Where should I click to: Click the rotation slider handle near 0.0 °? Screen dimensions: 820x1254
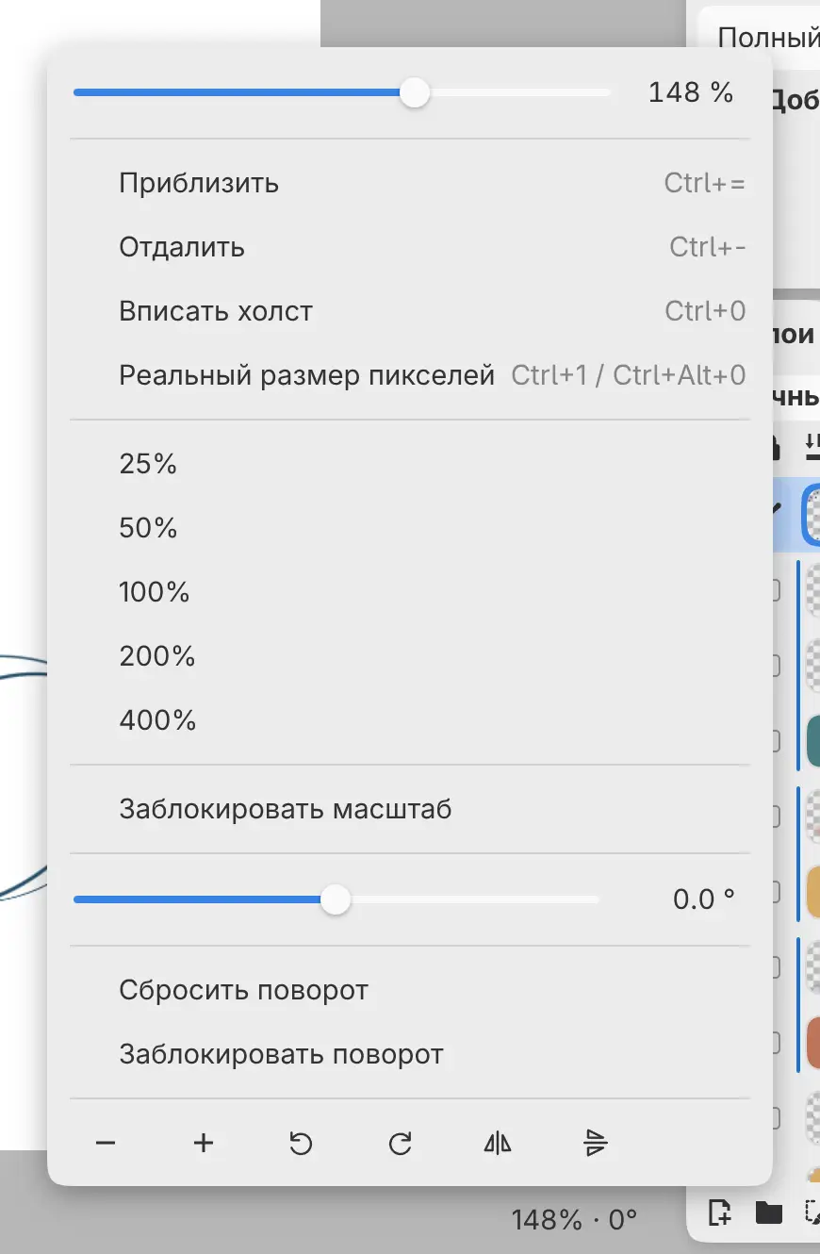(335, 899)
